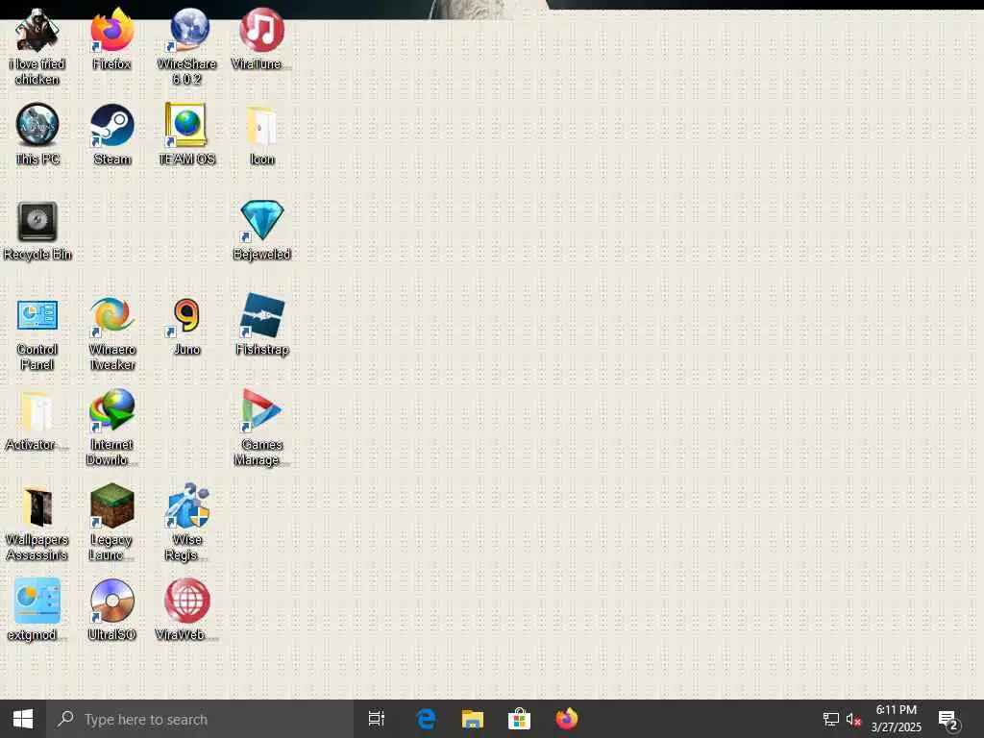
Task: Launch Microsoft Edge from the taskbar
Action: (426, 719)
